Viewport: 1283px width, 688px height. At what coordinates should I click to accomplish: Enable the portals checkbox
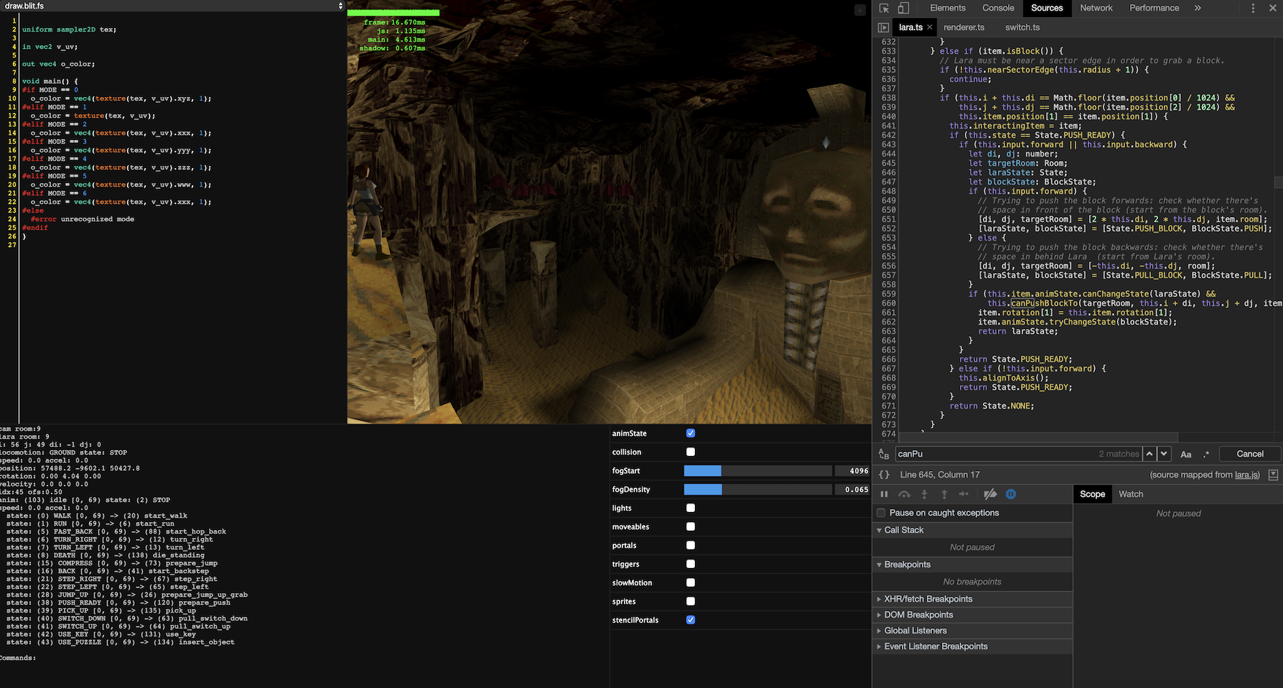pos(691,545)
